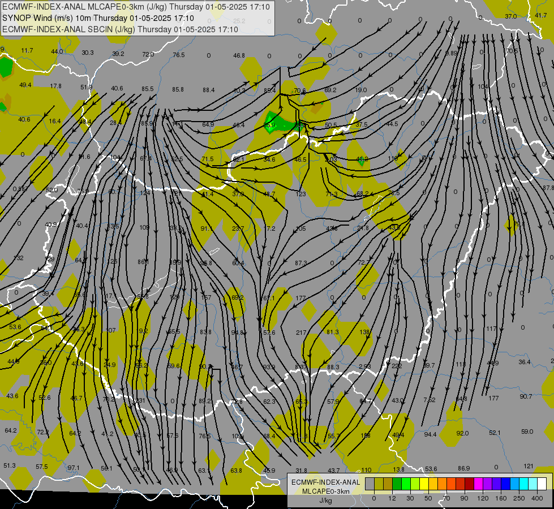Click the map value '0.887'
This screenshot has width=554, height=509.
click(x=20, y=189)
